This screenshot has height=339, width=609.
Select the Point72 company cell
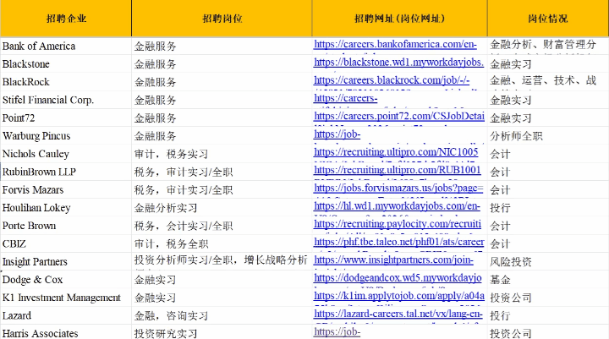pos(66,118)
